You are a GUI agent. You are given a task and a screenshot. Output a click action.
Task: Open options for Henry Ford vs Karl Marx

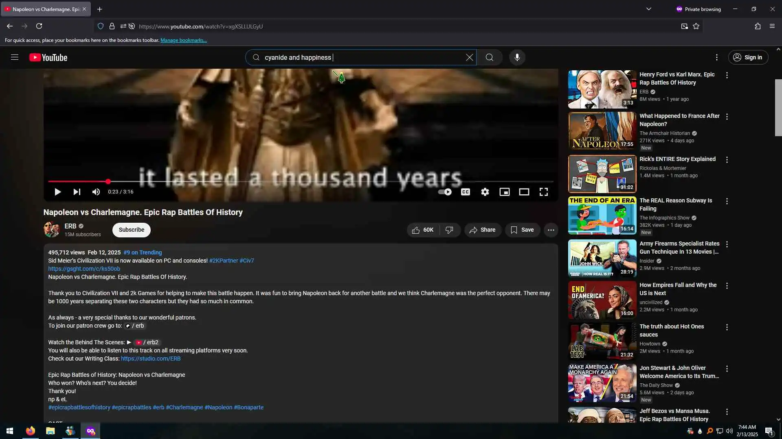(727, 75)
